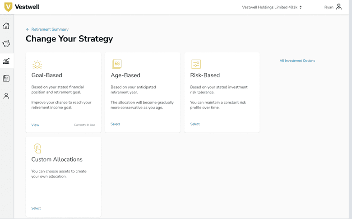Click the Risk-Based sliders icon
Viewport: 352px width, 219px height.
pyautogui.click(x=196, y=64)
